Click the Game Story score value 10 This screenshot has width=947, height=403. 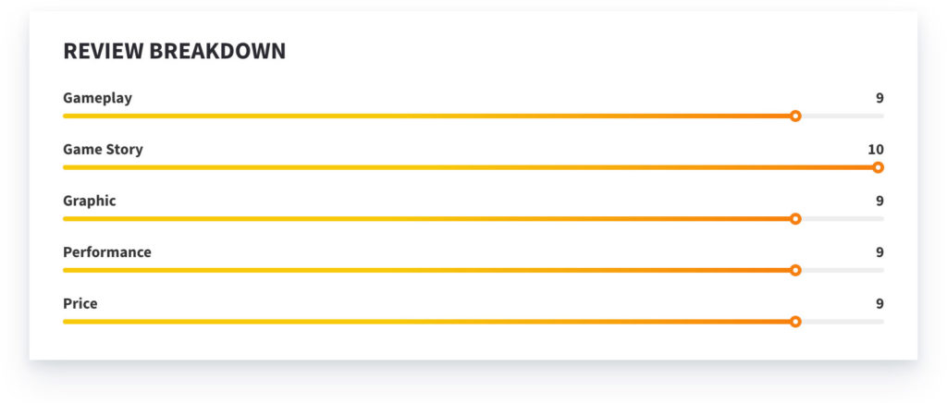[x=875, y=149]
